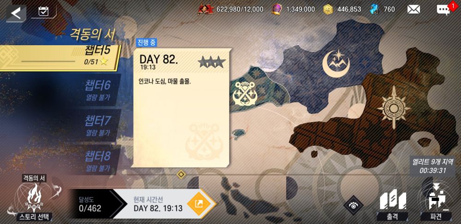Image resolution: width=461 pixels, height=224 pixels.
Task: Select 챕터7 chapter tab
Action: click(x=97, y=125)
